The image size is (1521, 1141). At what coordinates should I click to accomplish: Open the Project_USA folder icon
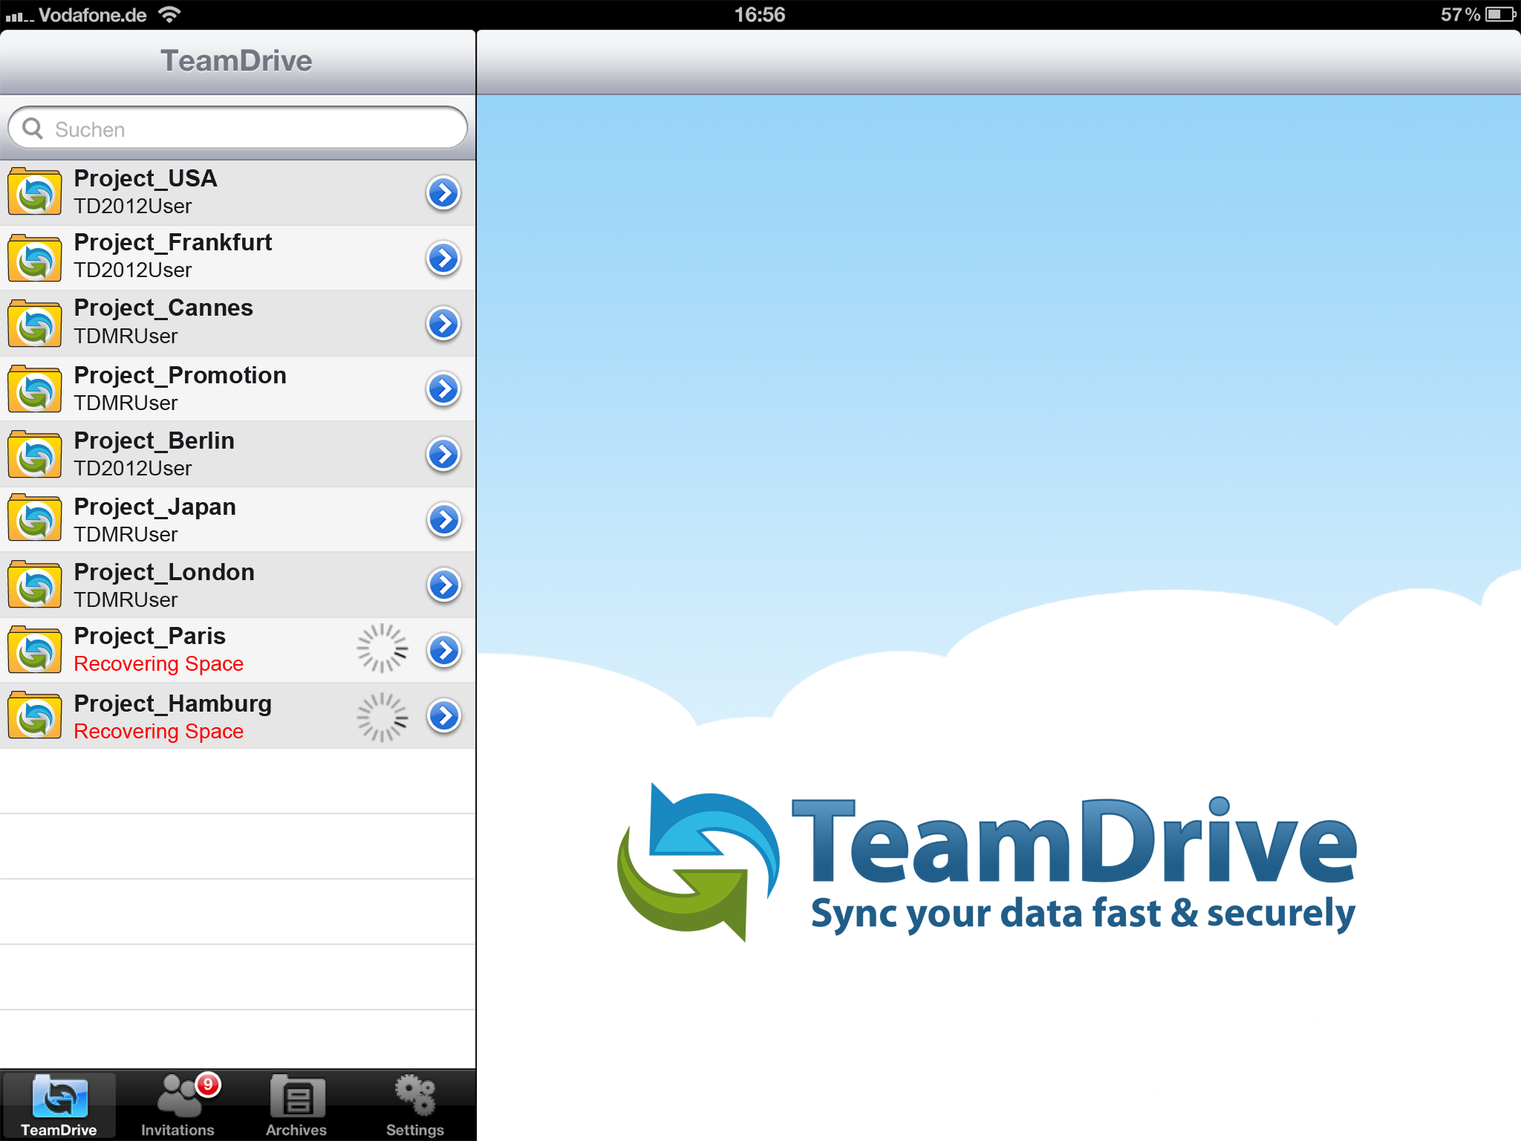[35, 192]
